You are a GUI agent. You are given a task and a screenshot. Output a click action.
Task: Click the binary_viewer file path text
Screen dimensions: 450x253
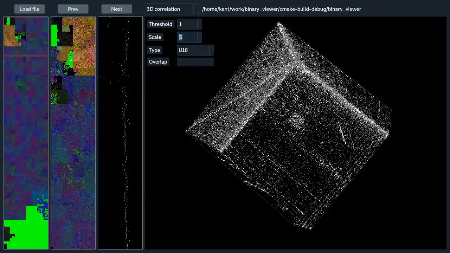(x=282, y=9)
